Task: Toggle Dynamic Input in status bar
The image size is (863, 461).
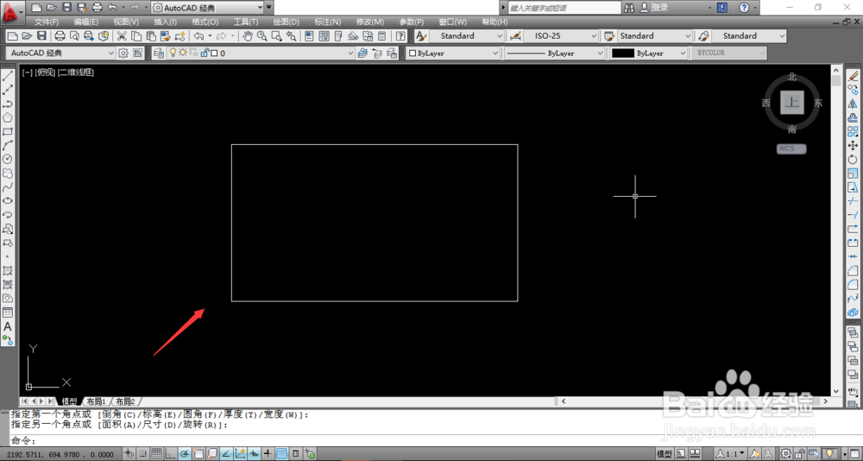Action: (254, 454)
